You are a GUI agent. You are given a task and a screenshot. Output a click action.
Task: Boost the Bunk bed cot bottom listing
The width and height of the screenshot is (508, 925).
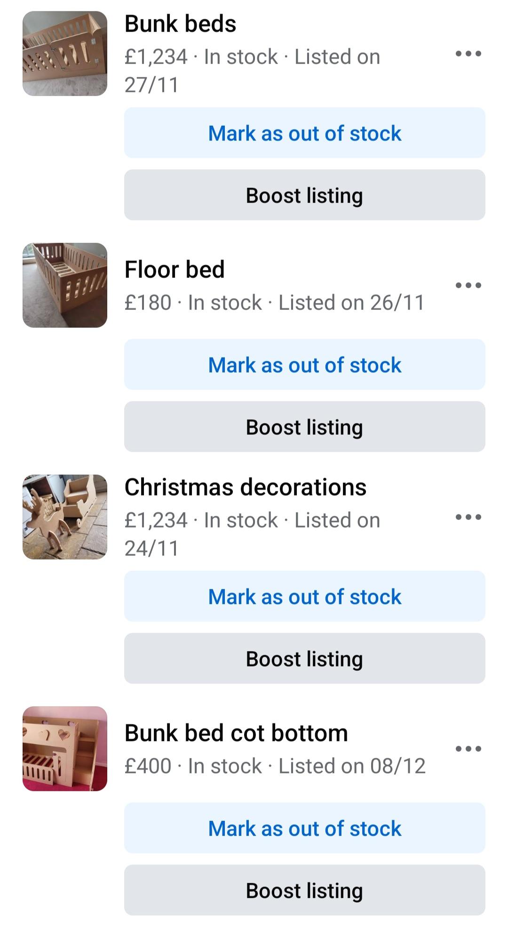pos(304,891)
